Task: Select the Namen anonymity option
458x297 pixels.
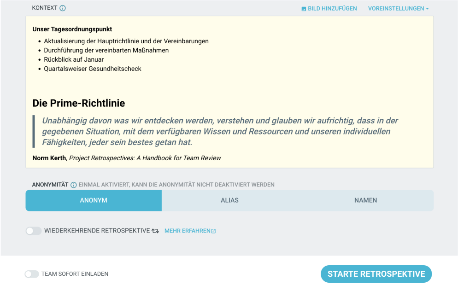Action: [366, 200]
